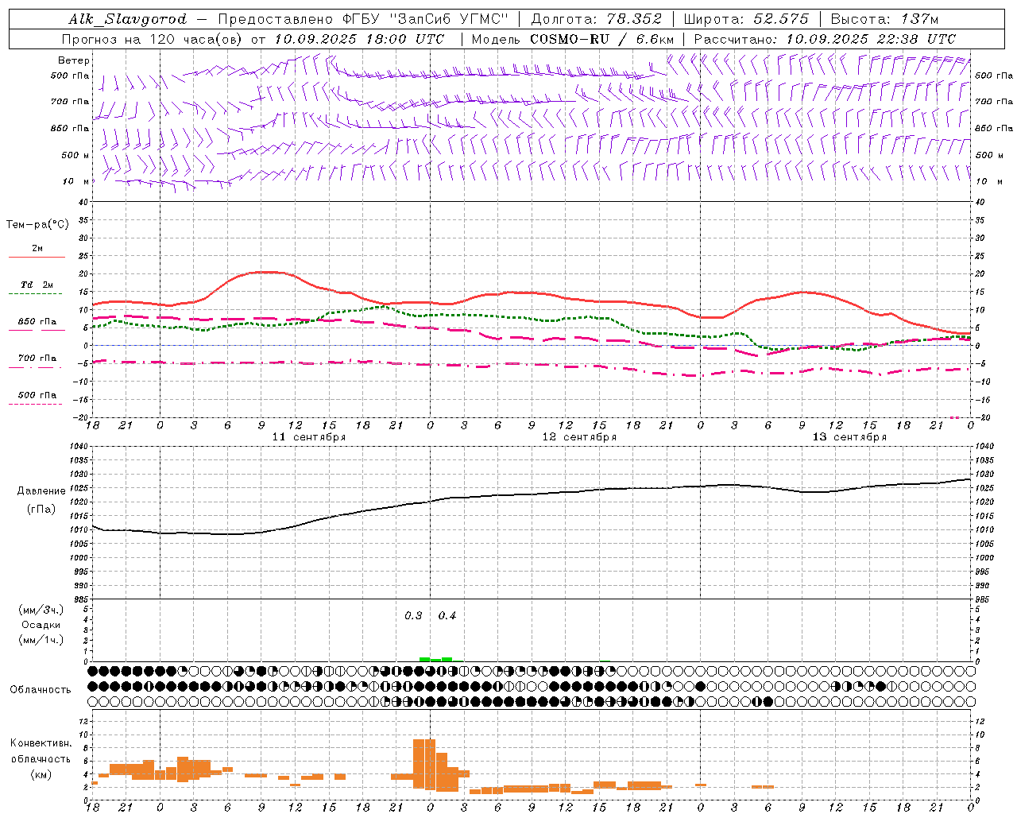Click the '13 сентября' date label
The height and width of the screenshot is (814, 1017).
point(849,436)
